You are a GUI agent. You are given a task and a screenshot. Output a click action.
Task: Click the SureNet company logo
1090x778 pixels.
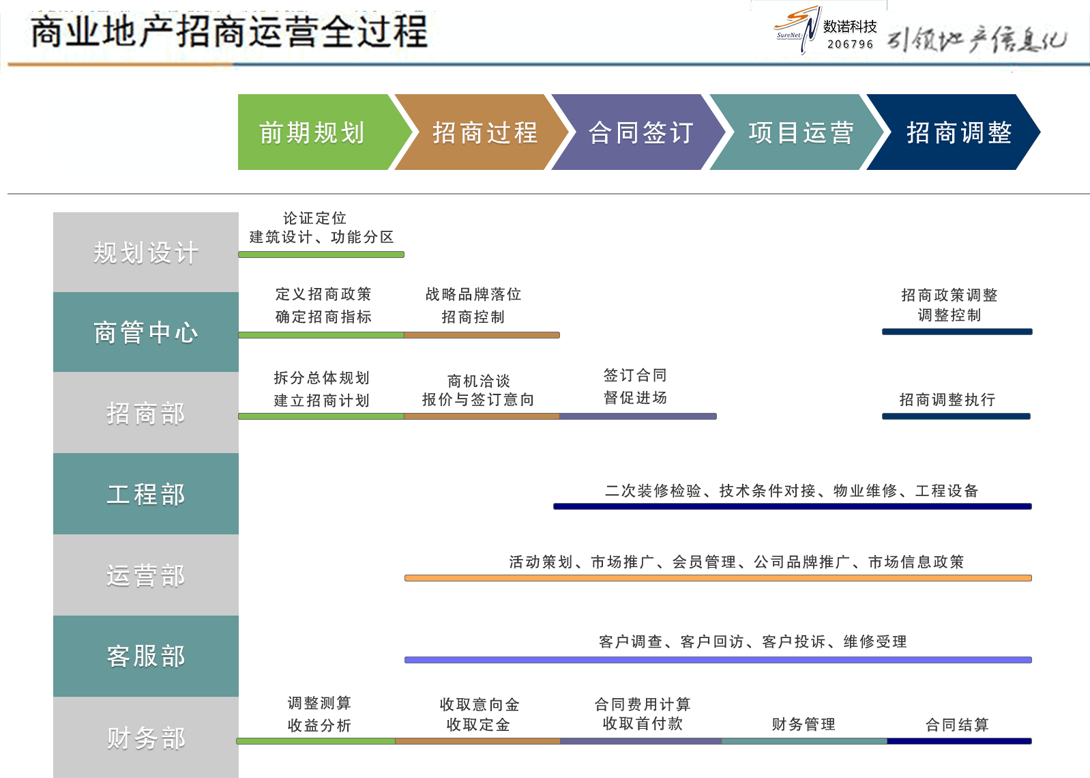(797, 29)
